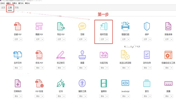Select the 比较文档 compare icon
This screenshot has height=100, width=176.
point(104,55)
